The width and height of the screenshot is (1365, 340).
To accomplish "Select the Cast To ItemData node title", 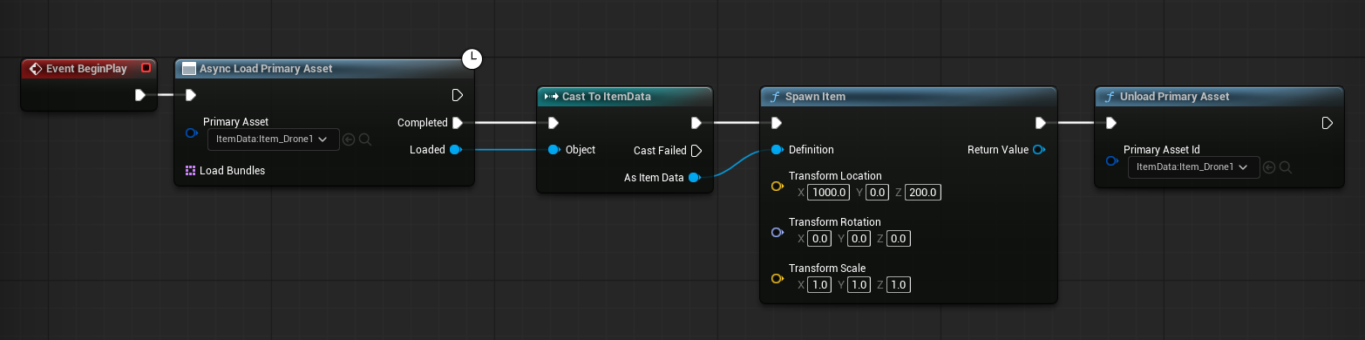I will point(607,97).
